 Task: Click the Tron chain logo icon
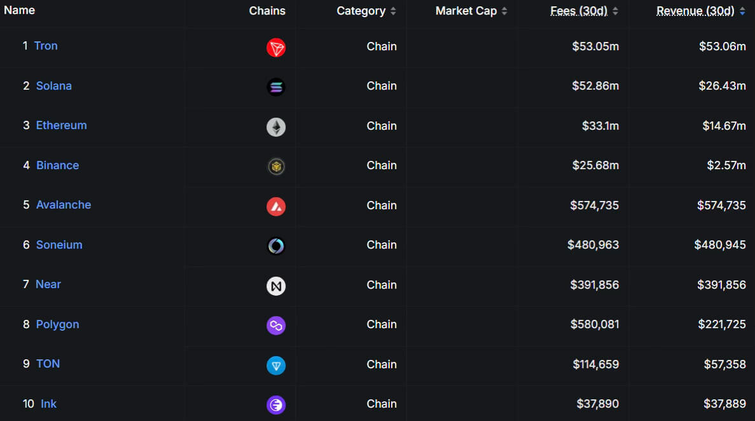pos(276,48)
